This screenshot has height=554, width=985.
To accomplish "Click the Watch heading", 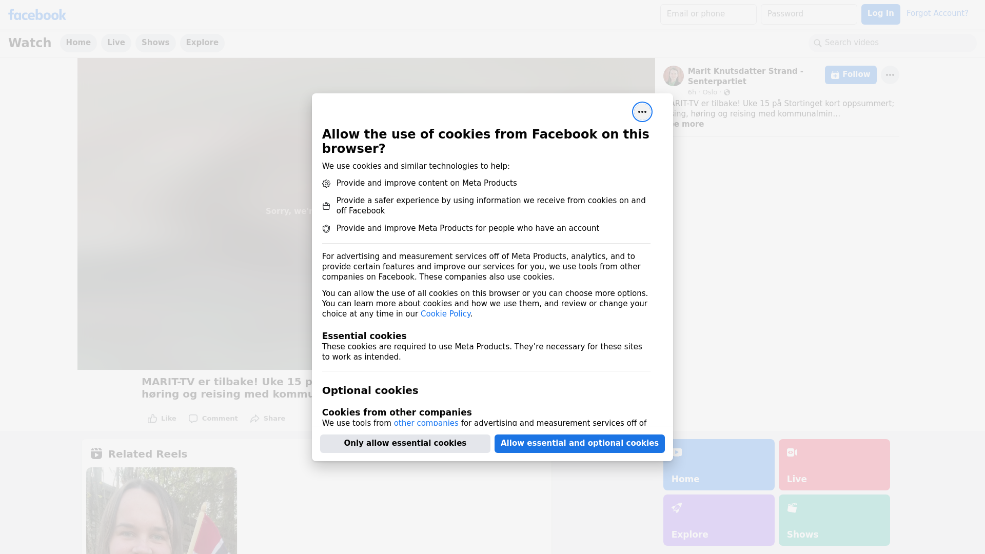I will tap(30, 43).
